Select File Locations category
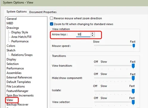This screenshot has width=148, height=108. [15, 86]
